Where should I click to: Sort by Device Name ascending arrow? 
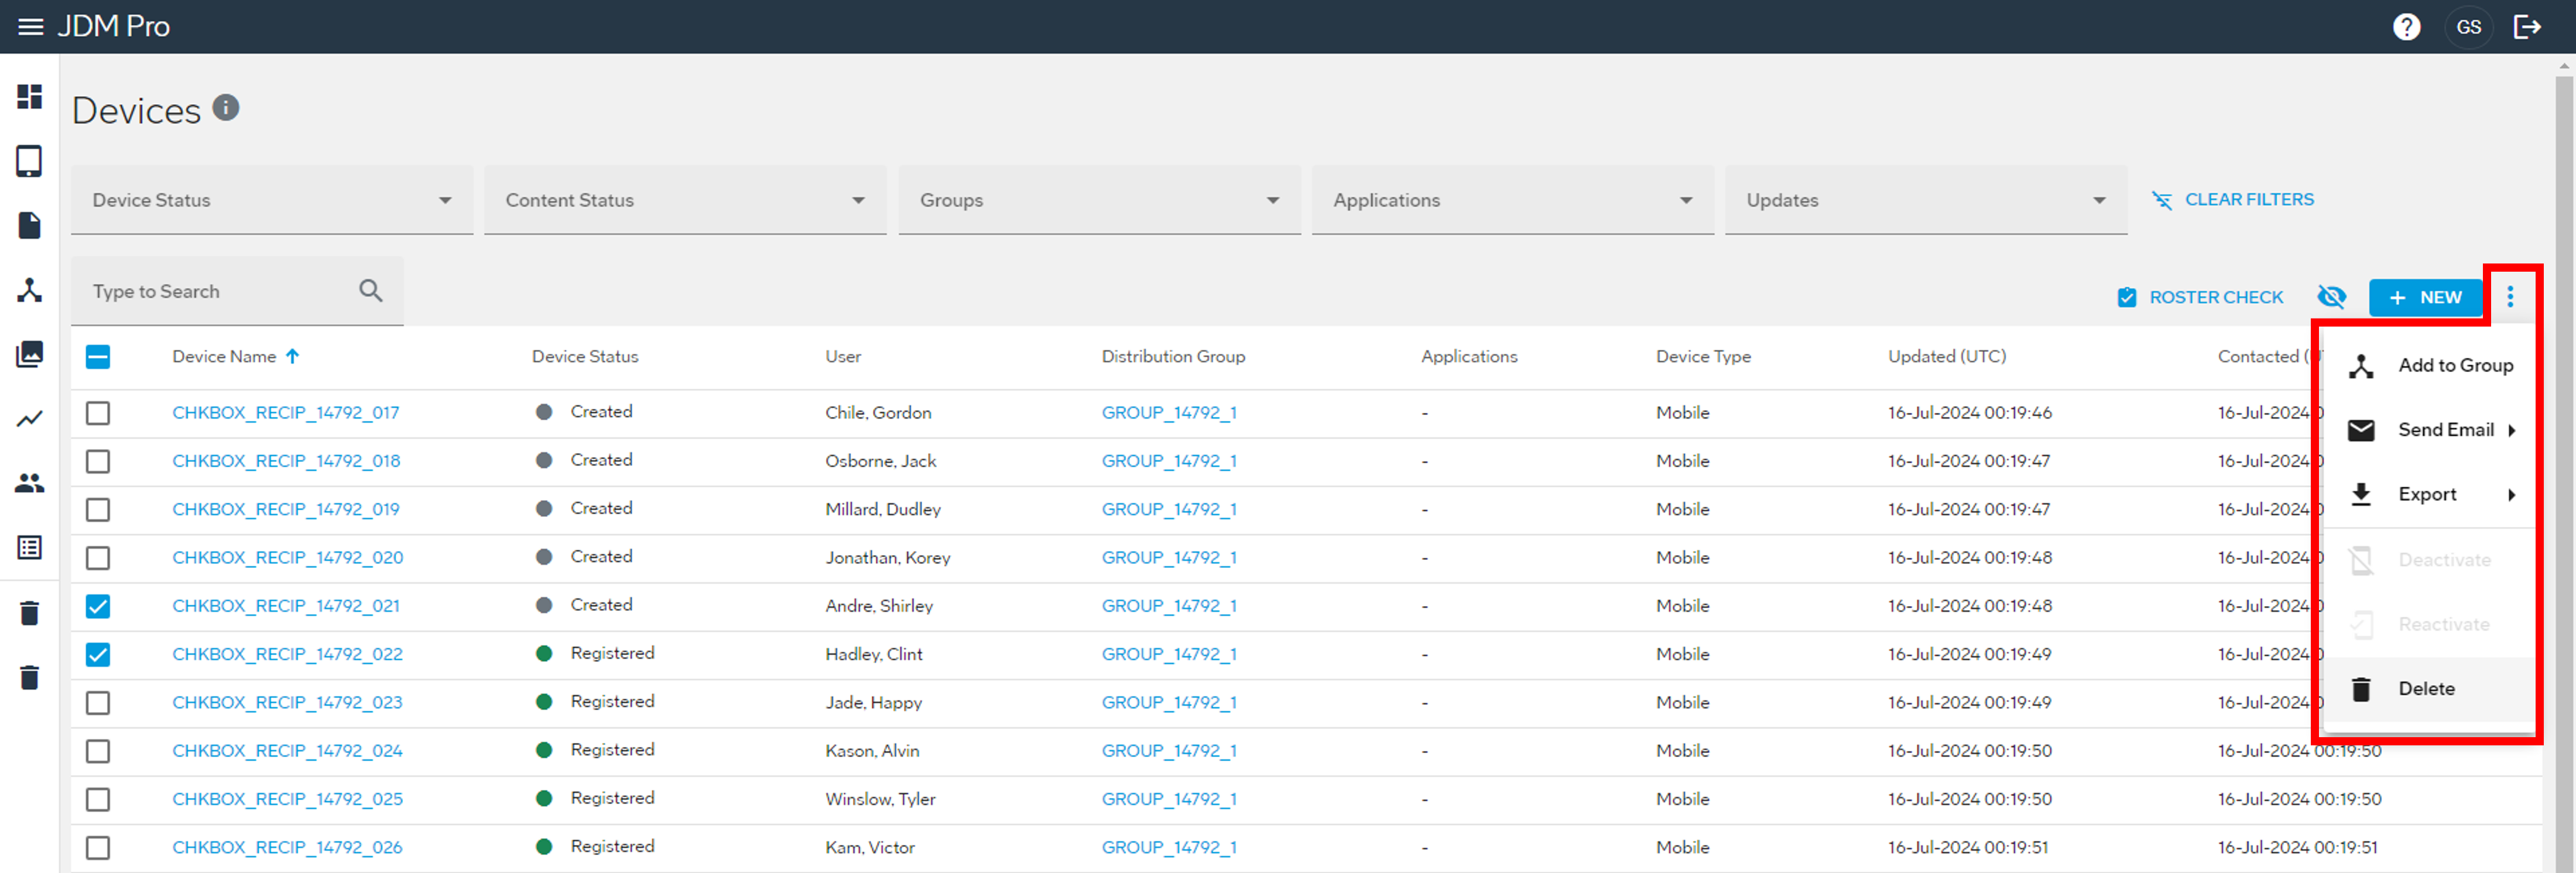293,356
